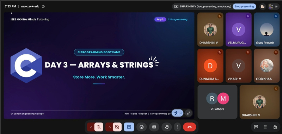The width and height of the screenshot is (282, 134).
Task: Select the GOBIKHAA participant tile
Action: pos(266,66)
